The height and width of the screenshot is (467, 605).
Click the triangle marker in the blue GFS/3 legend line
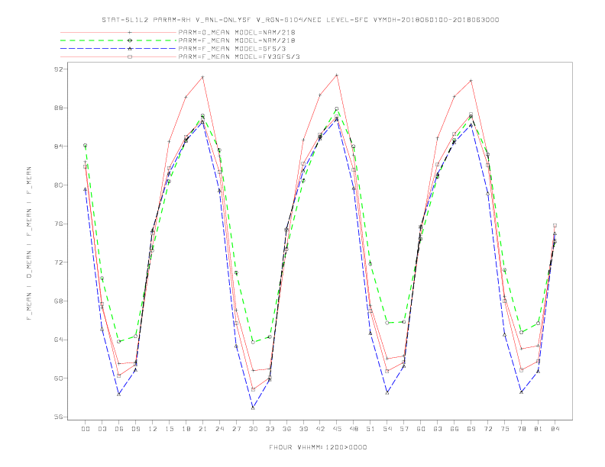click(x=130, y=49)
